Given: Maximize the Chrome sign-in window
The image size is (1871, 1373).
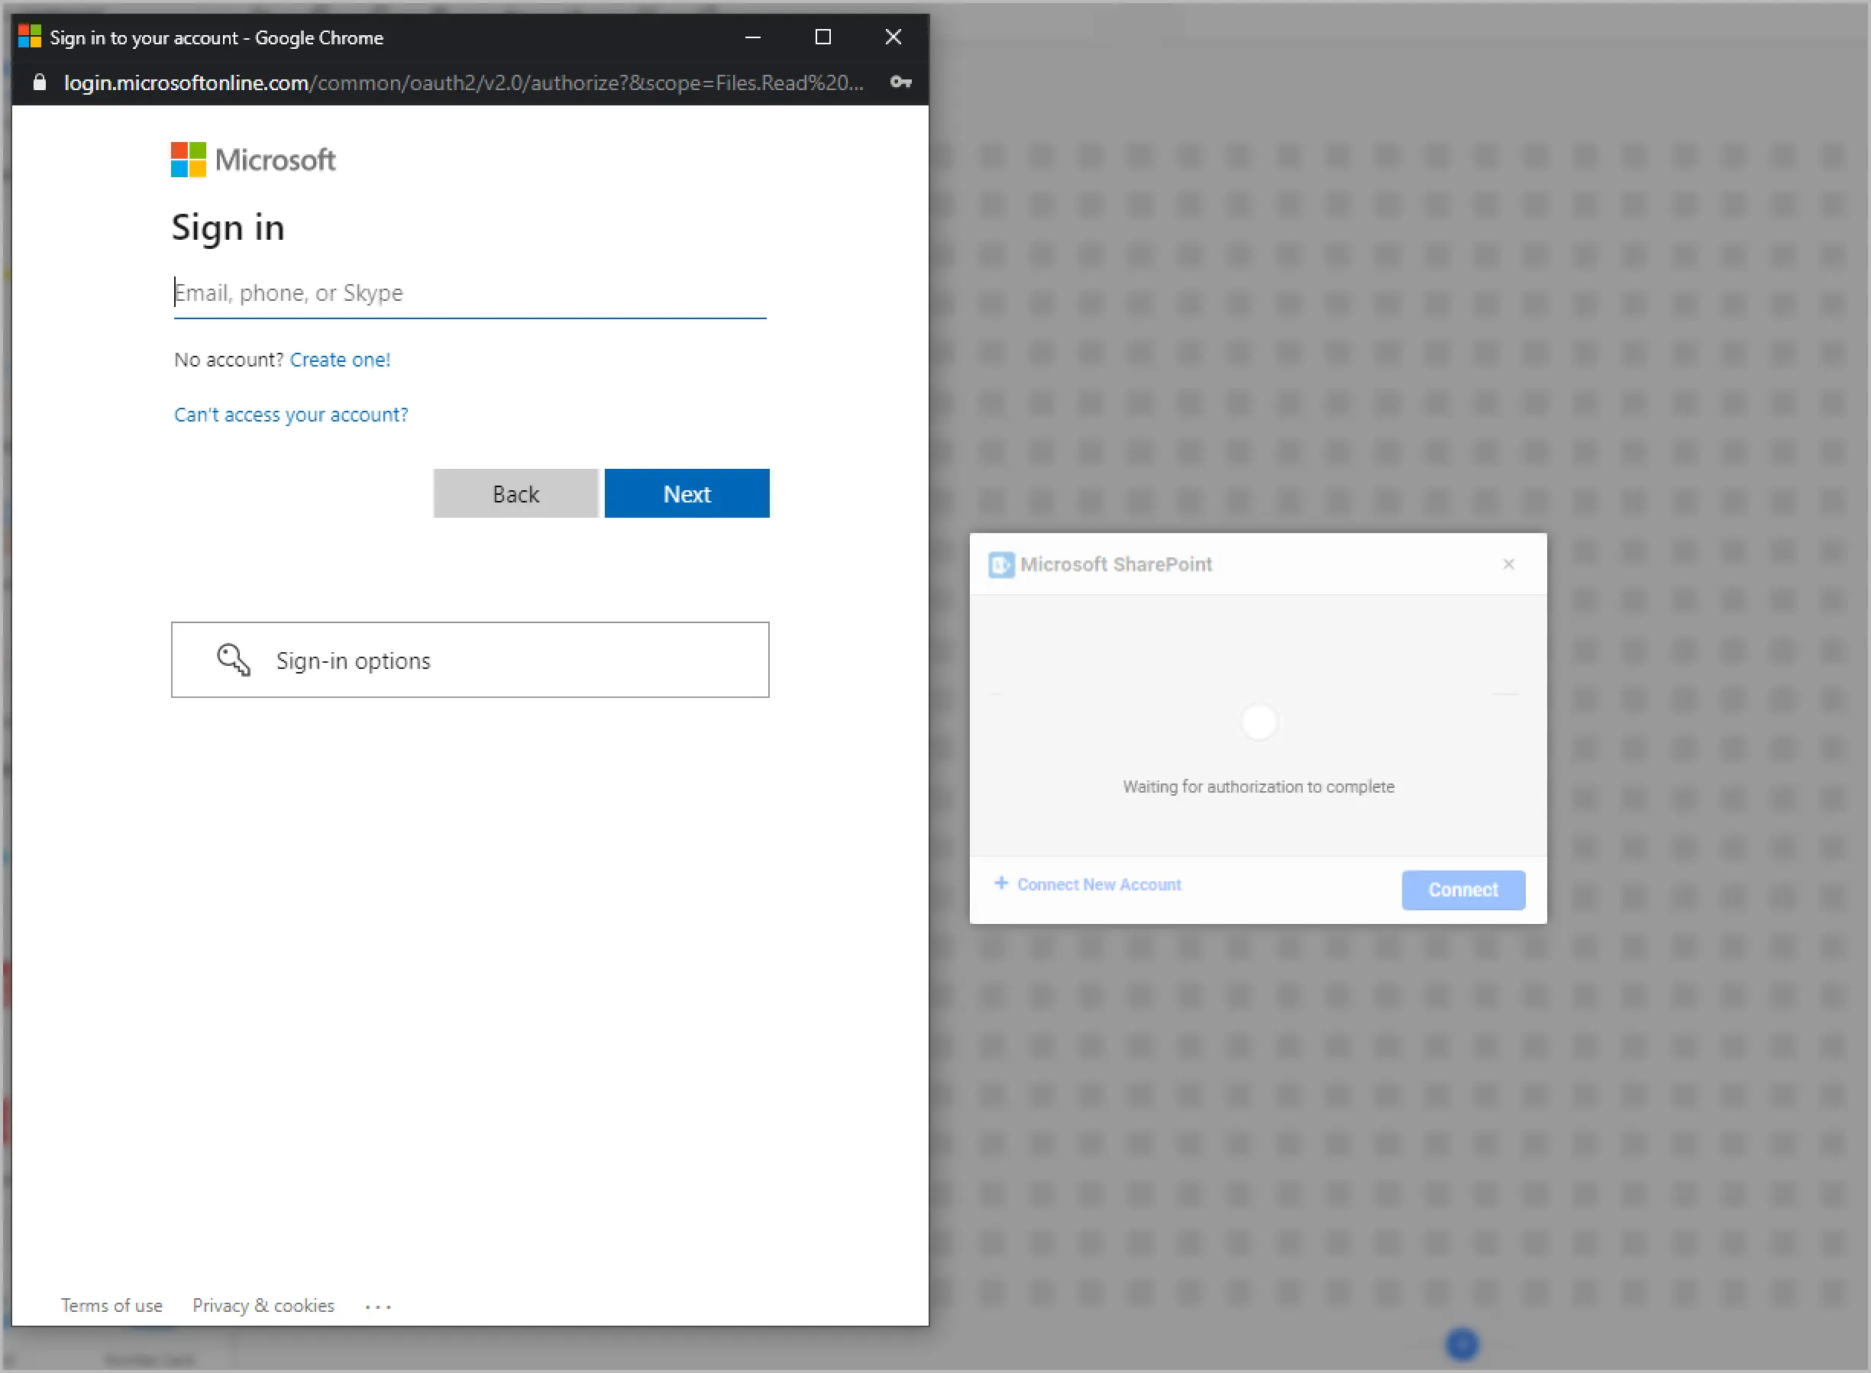Looking at the screenshot, I should point(822,37).
